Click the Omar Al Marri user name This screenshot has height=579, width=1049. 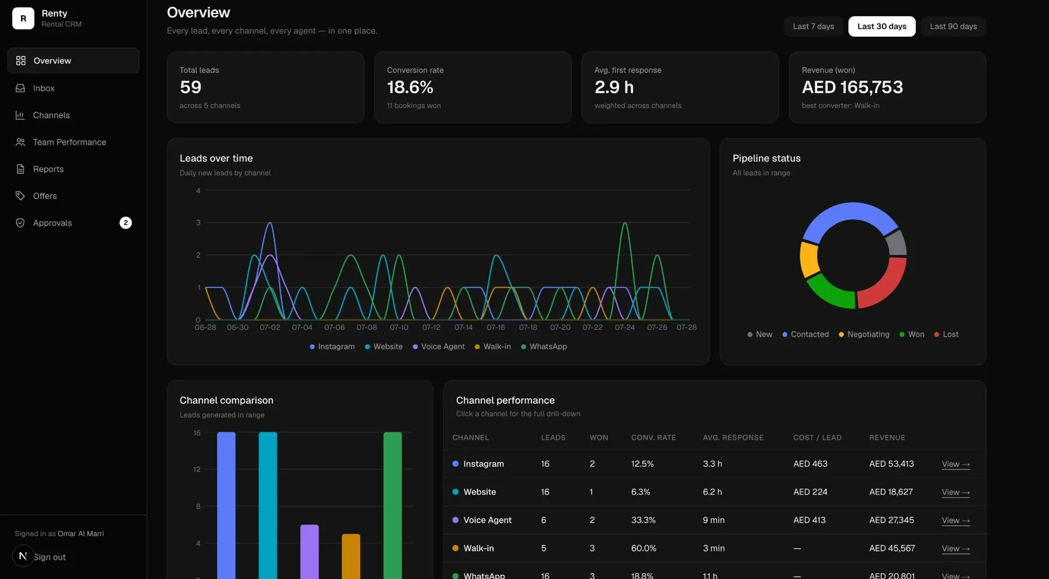click(x=80, y=534)
